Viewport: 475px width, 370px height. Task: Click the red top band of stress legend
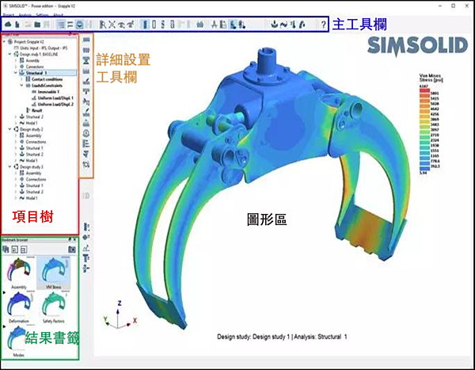tap(424, 90)
